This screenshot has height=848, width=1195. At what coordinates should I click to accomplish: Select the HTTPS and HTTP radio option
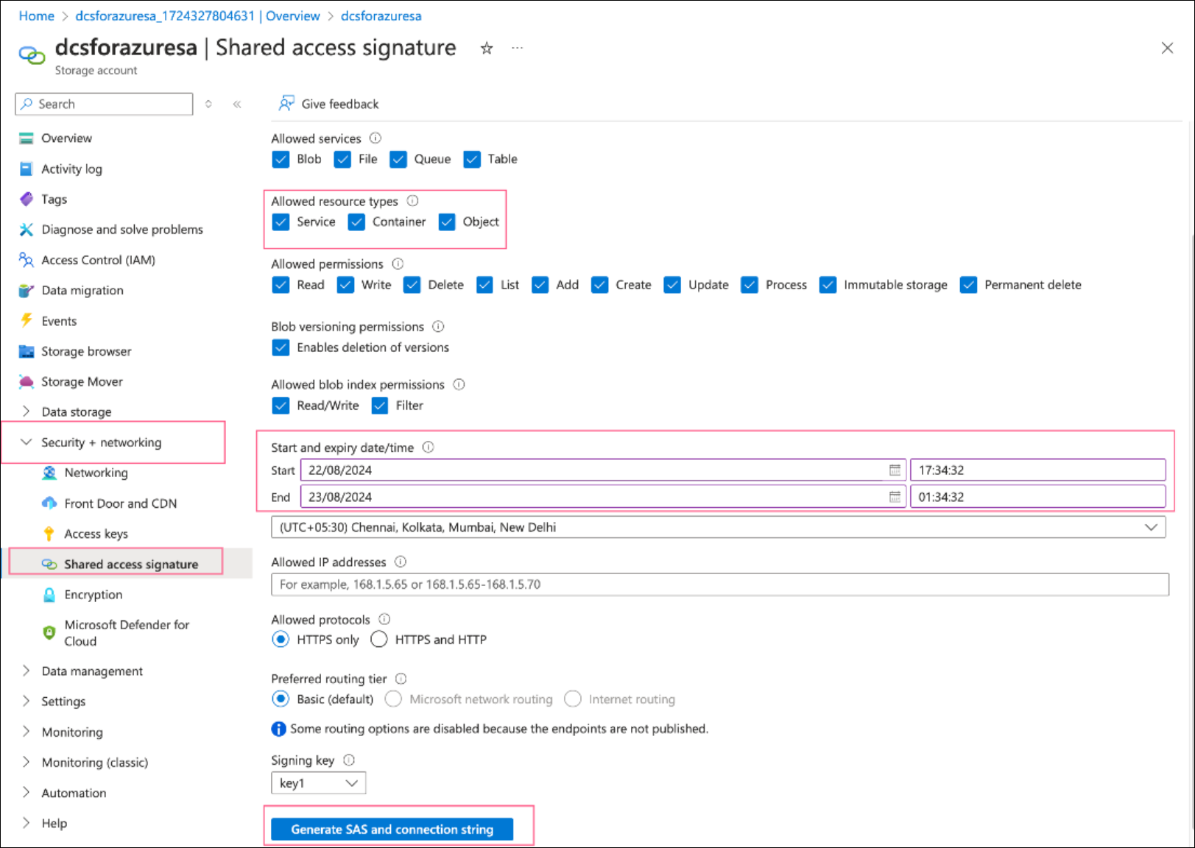coord(379,640)
